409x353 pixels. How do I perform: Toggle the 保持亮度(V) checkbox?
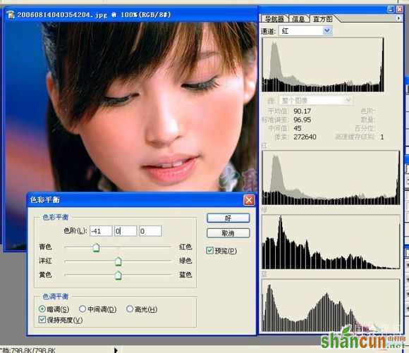pyautogui.click(x=42, y=319)
